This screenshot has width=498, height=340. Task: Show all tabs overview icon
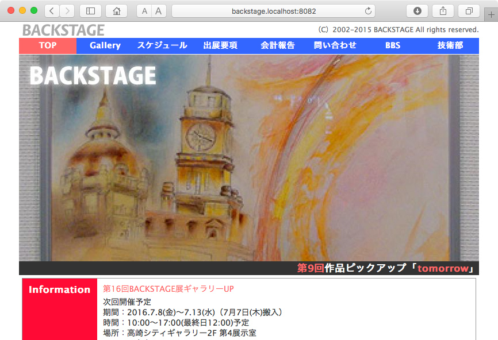[469, 11]
